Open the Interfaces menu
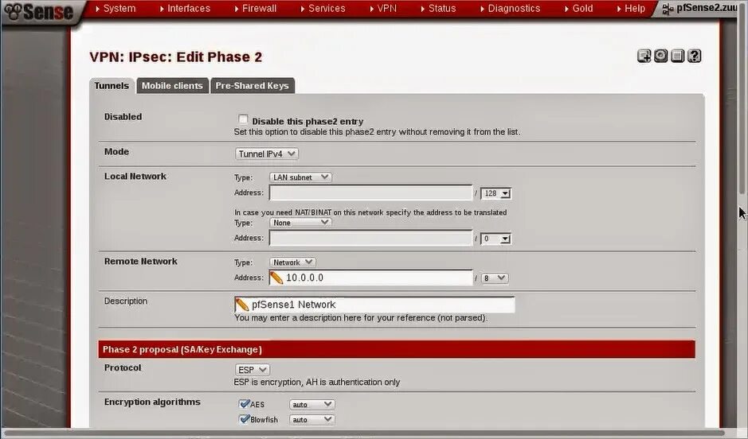 [x=185, y=9]
